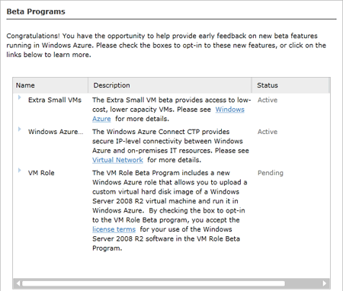Viewport: 343px width, 291px height.
Task: Expand the VM Role row arrow
Action: (x=19, y=170)
